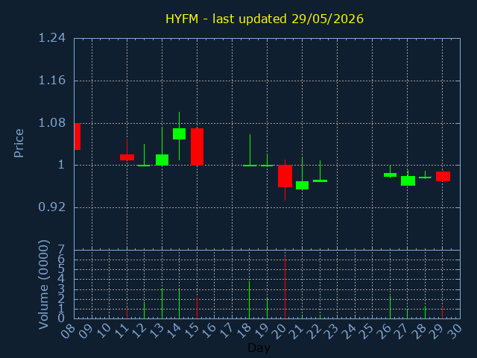
Task: Click the volume tick label 0
Action: click(61, 318)
